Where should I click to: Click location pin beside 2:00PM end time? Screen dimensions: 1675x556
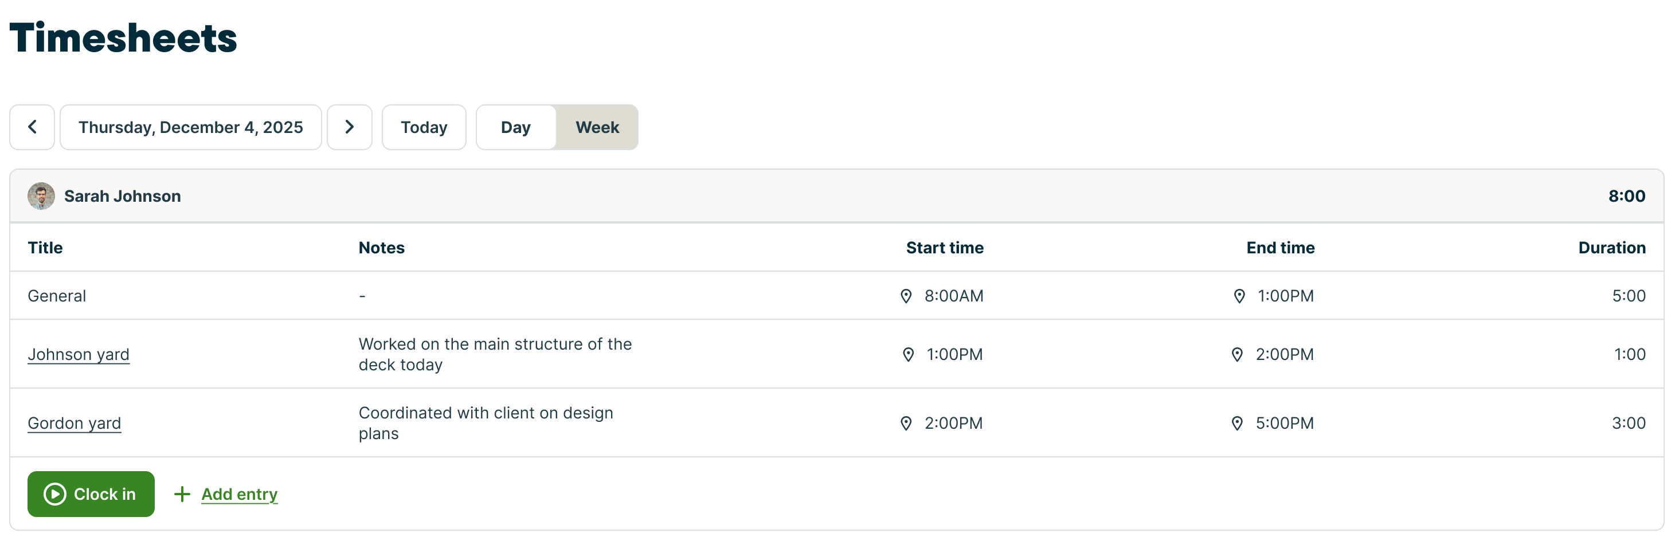tap(1236, 355)
